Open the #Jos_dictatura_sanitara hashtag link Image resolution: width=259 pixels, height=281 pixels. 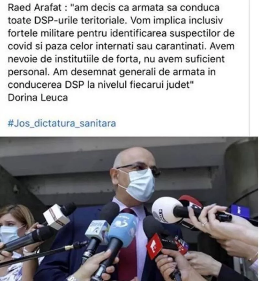click(62, 123)
